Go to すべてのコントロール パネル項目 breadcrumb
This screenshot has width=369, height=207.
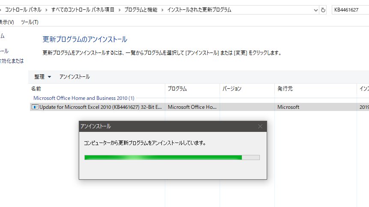(x=83, y=10)
